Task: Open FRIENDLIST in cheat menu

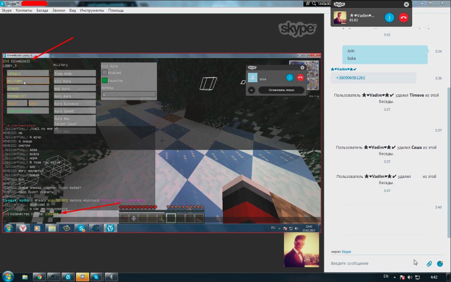Action: [28, 96]
